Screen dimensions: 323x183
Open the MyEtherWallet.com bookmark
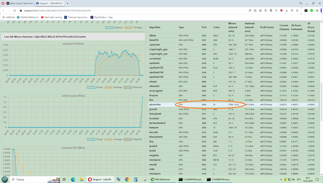click(28, 17)
